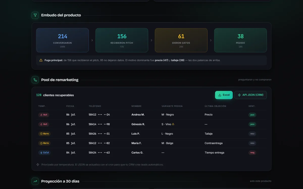Click the name Luis P.

136,134
